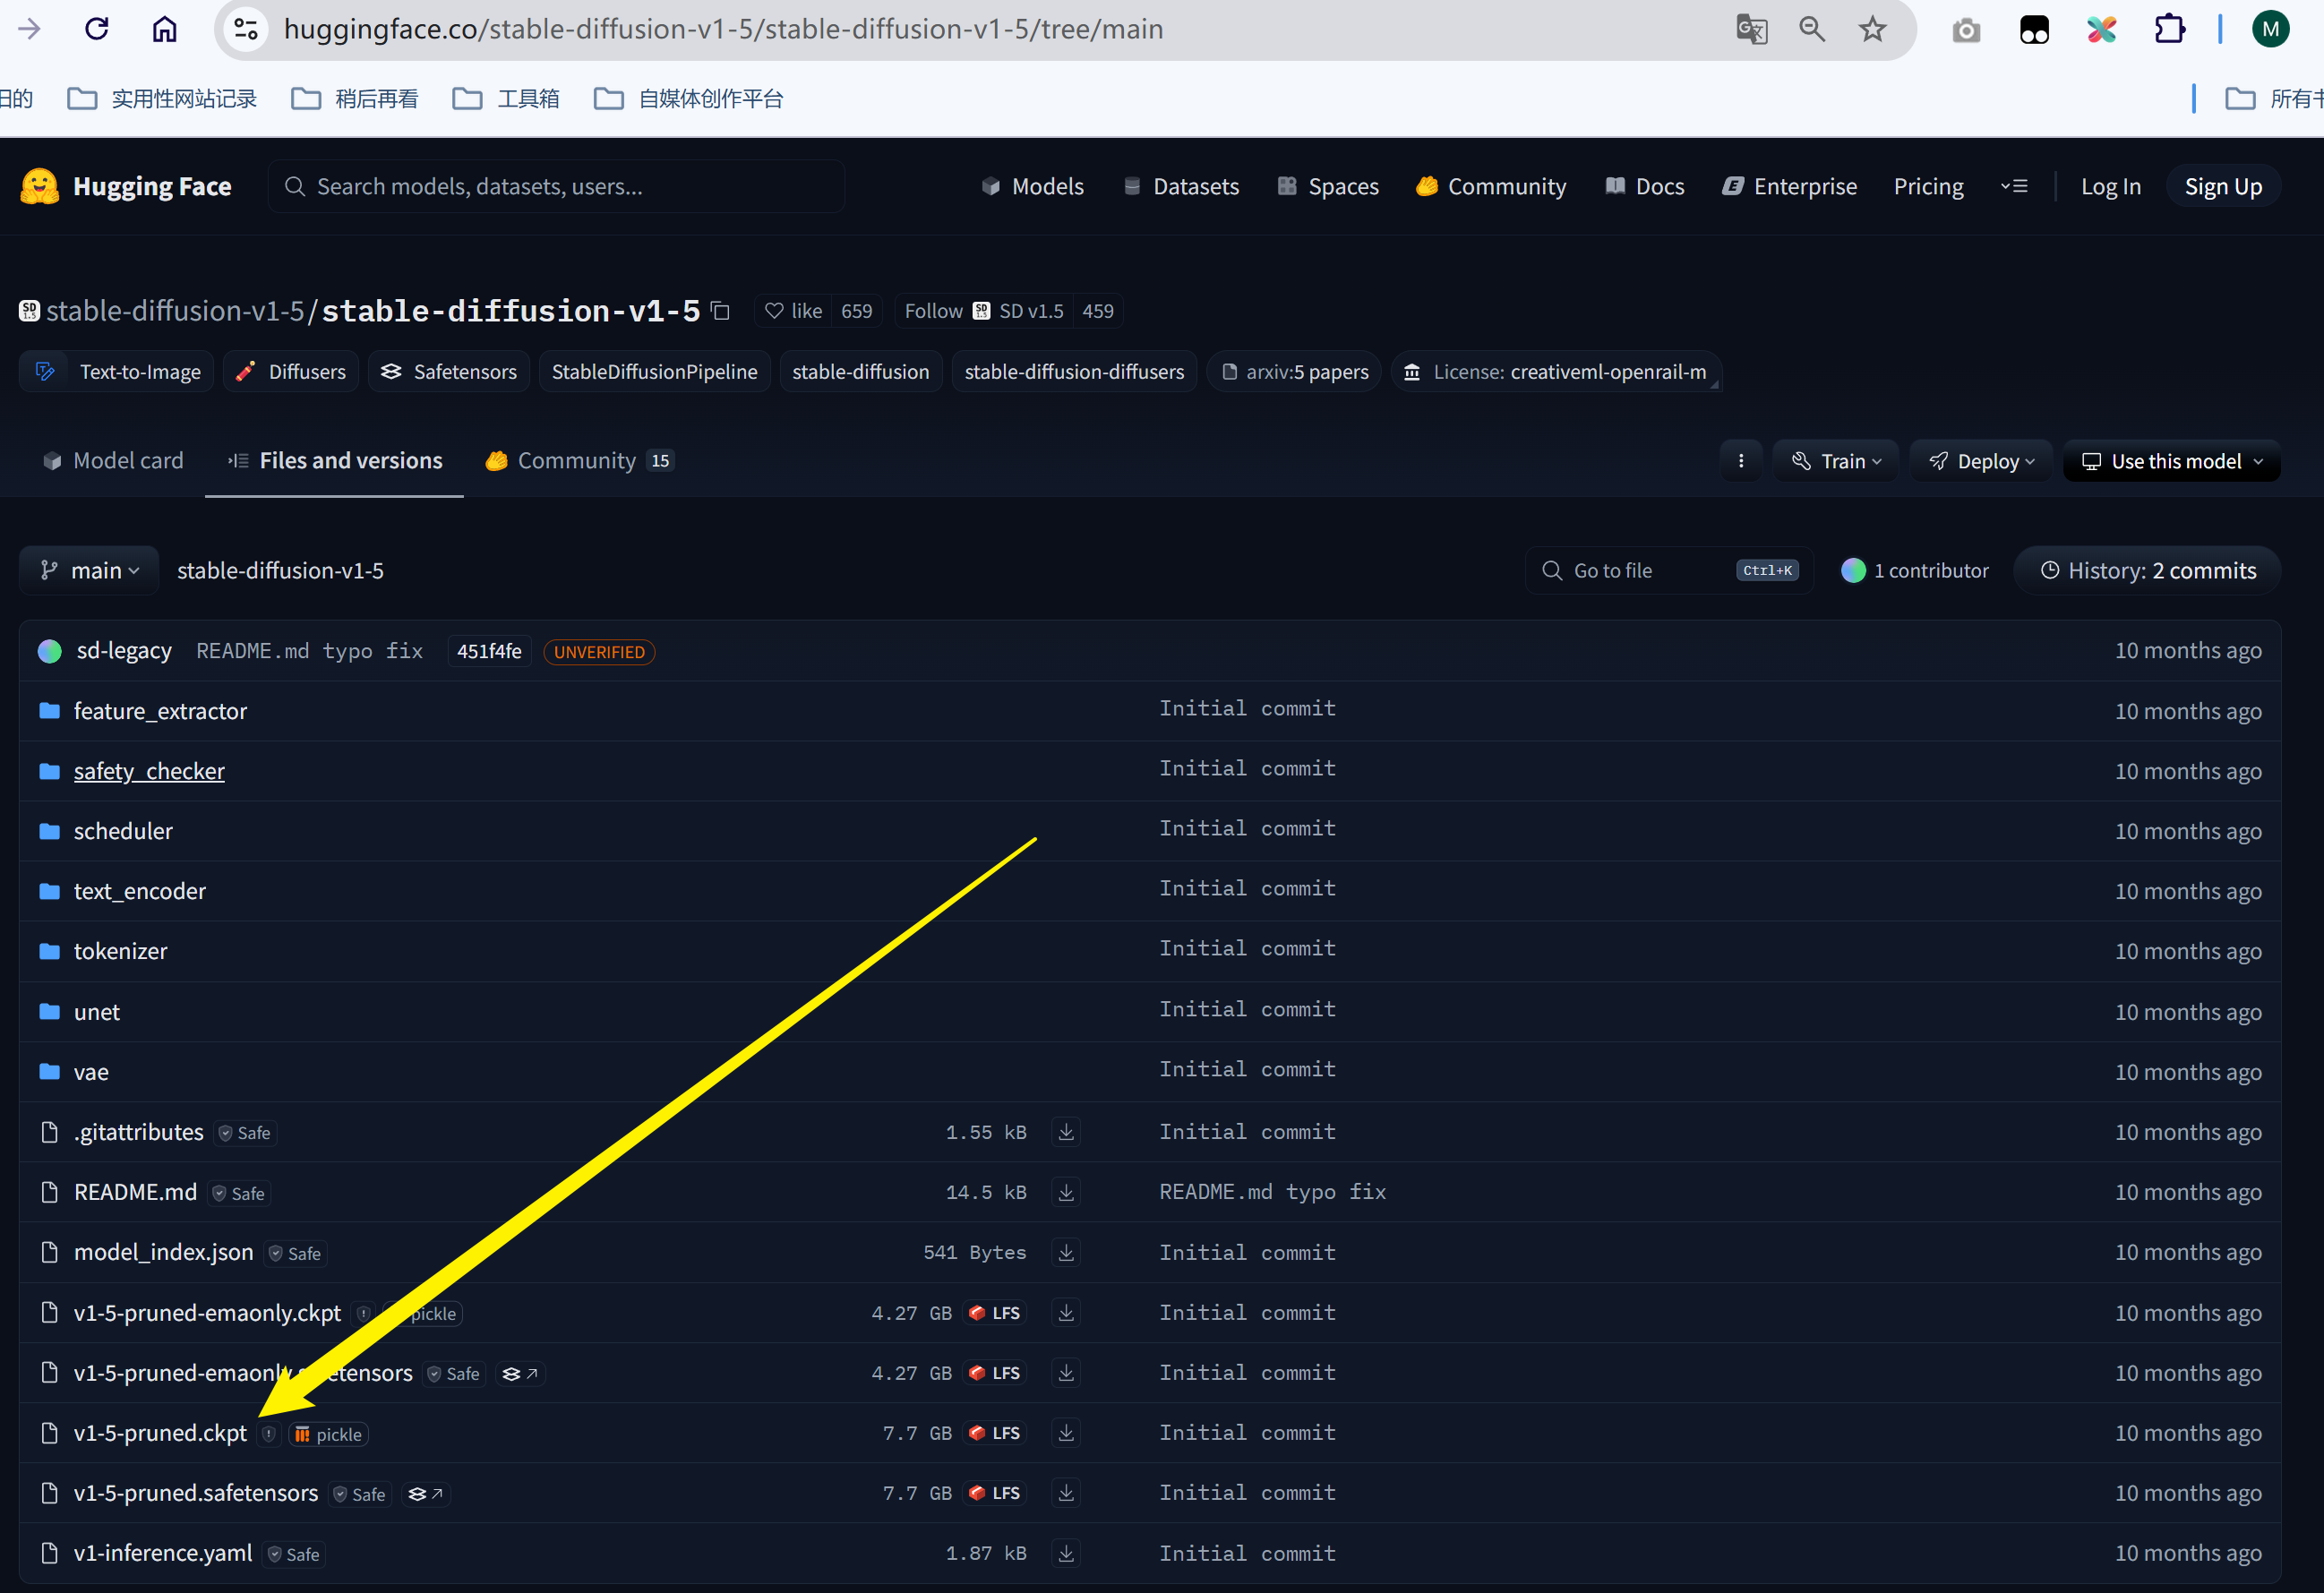Download v1-5-pruned-emaonly.safetensors file

(1066, 1373)
